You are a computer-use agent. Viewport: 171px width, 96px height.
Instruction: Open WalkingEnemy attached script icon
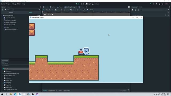pyautogui.click(x=37, y=15)
